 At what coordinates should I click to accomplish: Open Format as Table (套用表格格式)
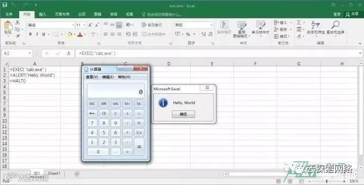point(242,30)
